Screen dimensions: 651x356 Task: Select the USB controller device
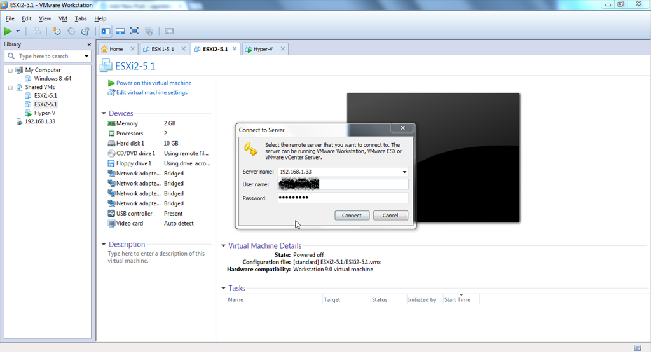(159, 213)
